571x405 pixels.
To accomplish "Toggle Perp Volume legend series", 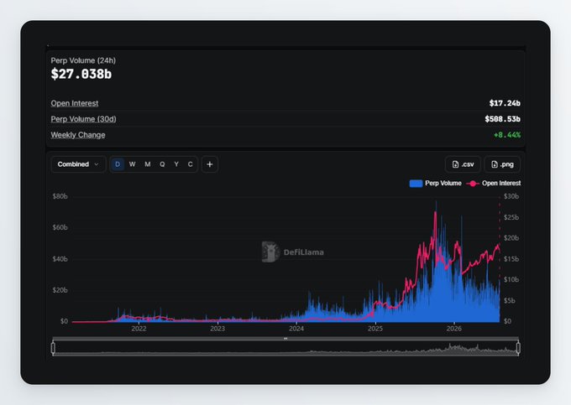I will click(436, 184).
